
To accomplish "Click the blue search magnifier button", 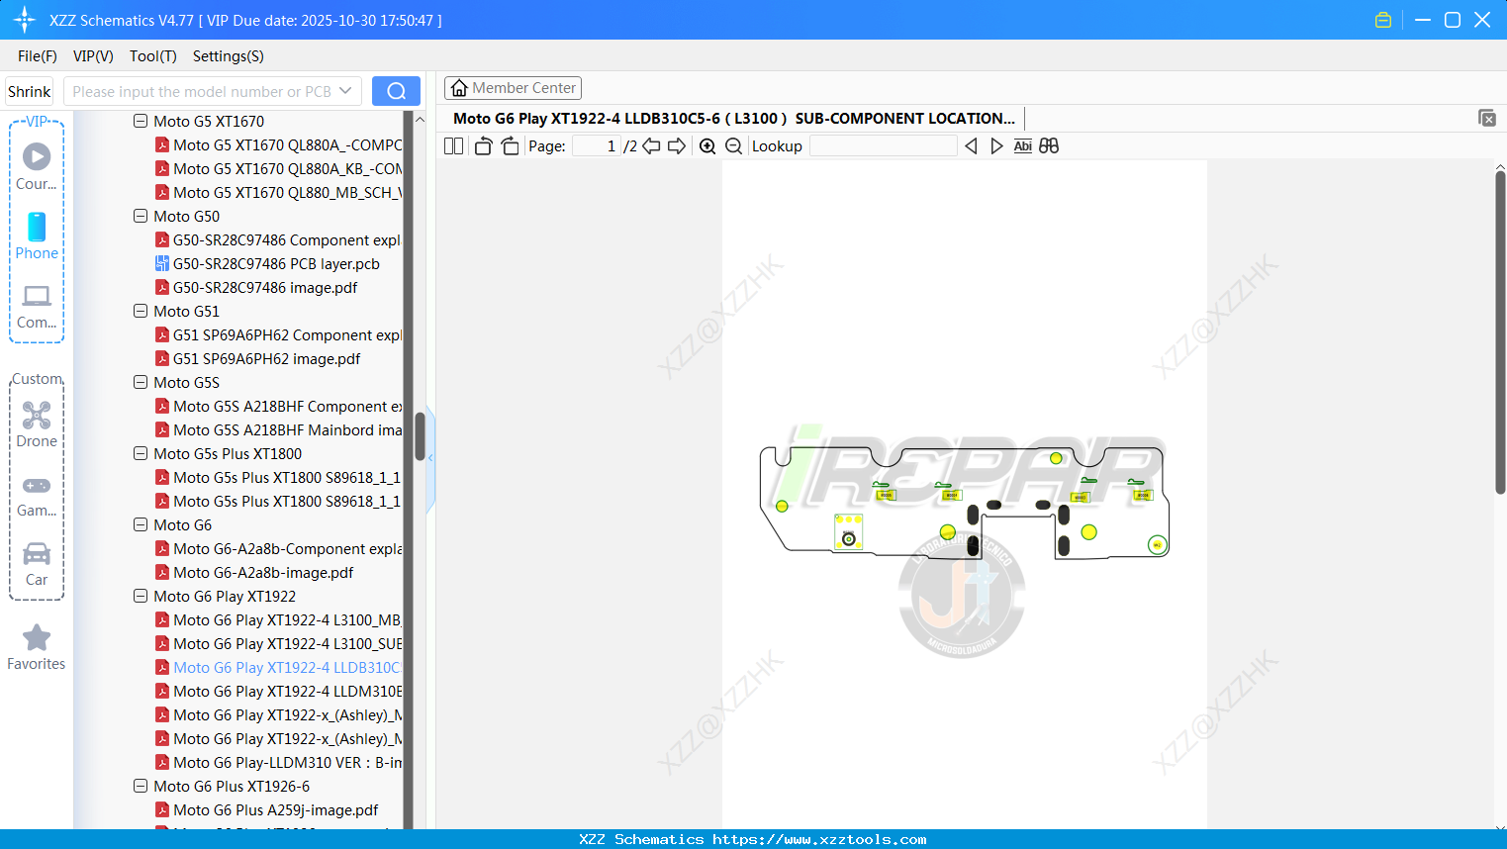I will [396, 91].
